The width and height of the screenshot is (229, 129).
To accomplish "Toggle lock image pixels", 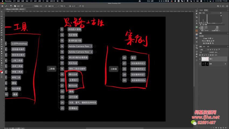I will click(x=204, y=55).
